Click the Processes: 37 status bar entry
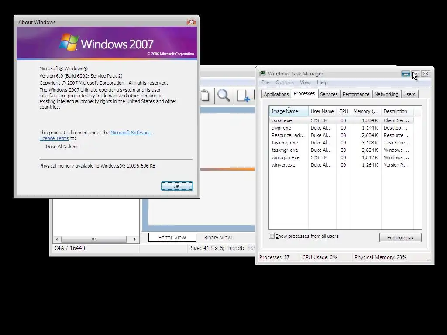This screenshot has width=447, height=335. click(274, 257)
